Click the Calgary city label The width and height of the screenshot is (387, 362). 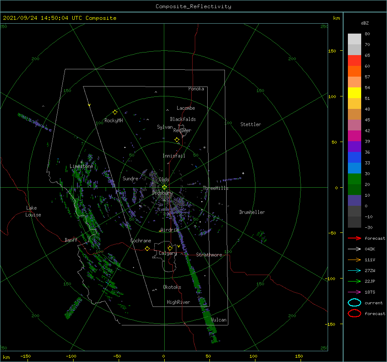click(x=168, y=253)
